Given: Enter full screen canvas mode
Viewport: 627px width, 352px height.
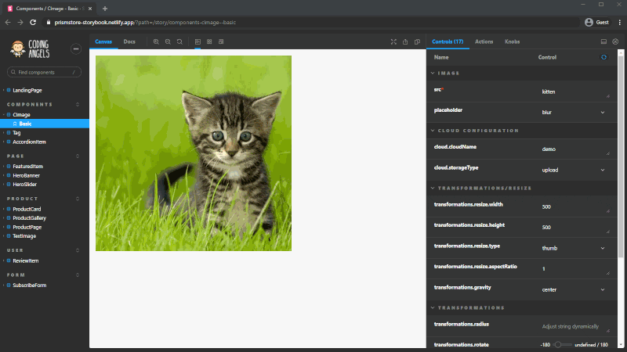Looking at the screenshot, I should (393, 41).
